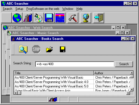This screenshot has height=105, width=139.
Task: Open the sunset picture search icon
Action: click(60, 18)
